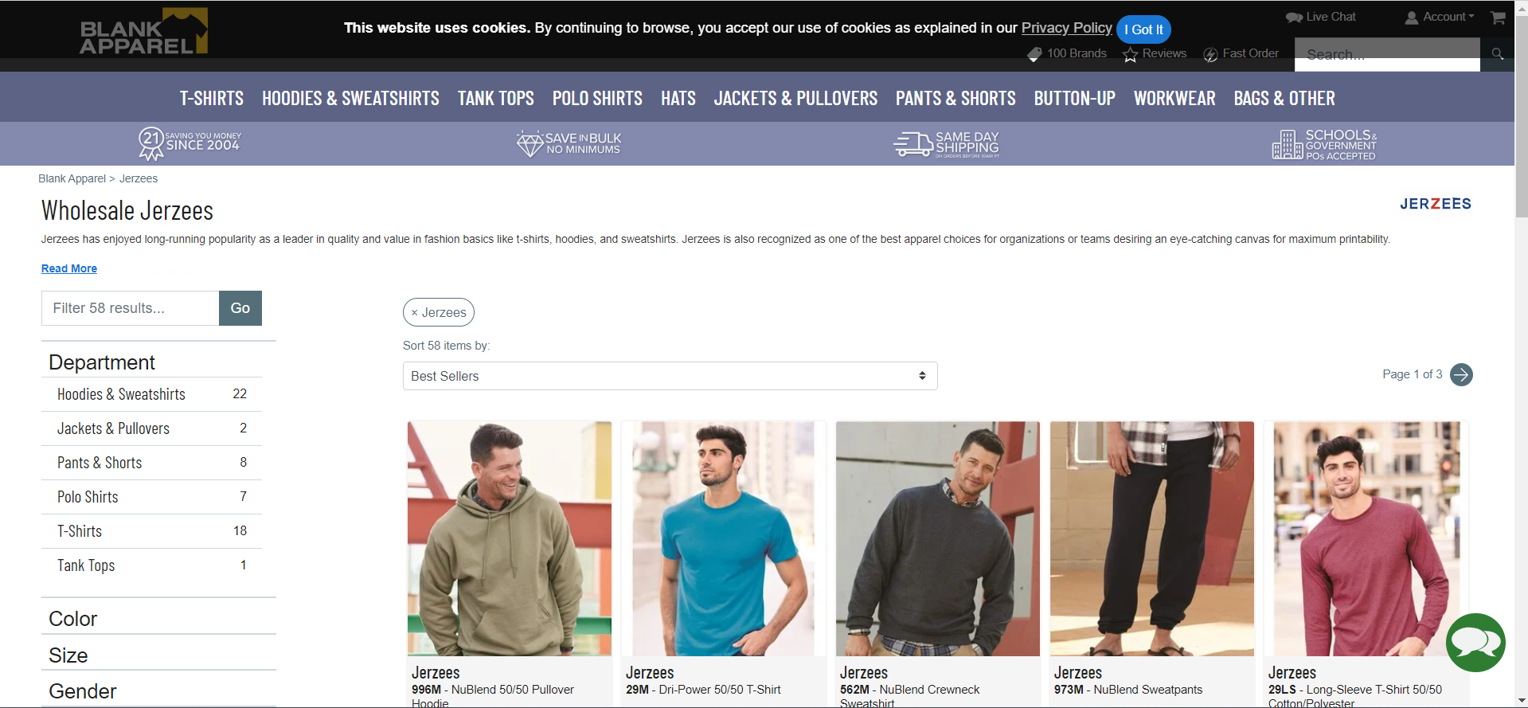Image resolution: width=1528 pixels, height=708 pixels.
Task: Click the Read More link
Action: tap(69, 268)
